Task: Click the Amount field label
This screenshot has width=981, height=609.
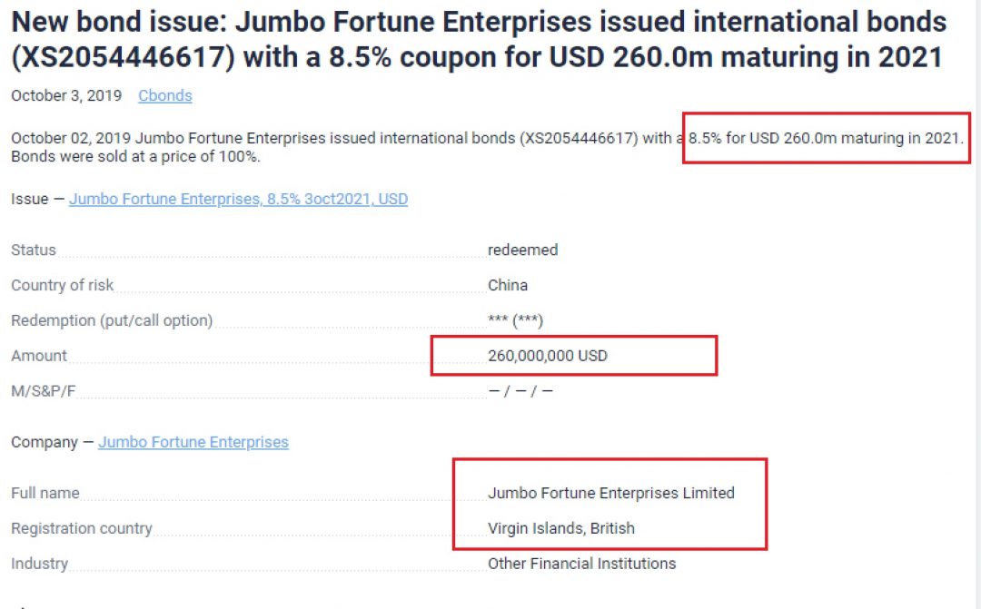Action: tap(39, 356)
